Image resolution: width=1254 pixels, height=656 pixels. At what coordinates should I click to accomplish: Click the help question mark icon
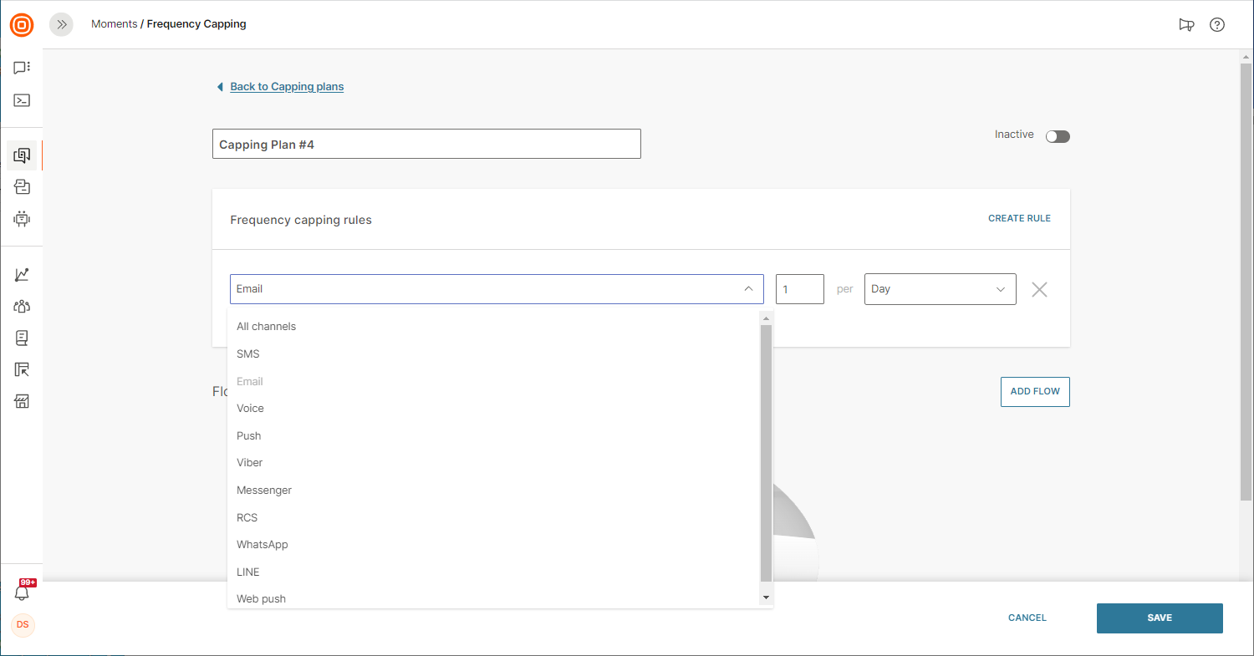click(1217, 25)
